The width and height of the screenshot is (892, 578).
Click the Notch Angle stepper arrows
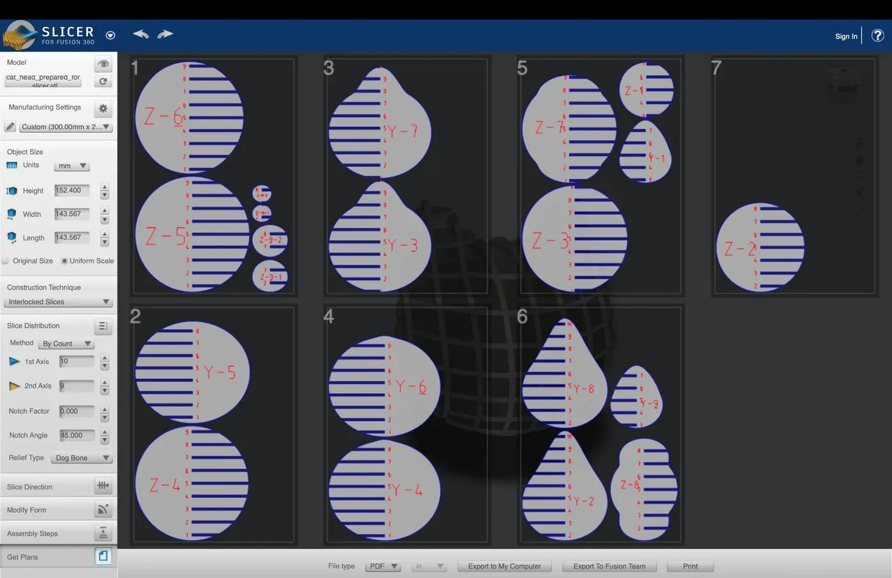pyautogui.click(x=104, y=436)
